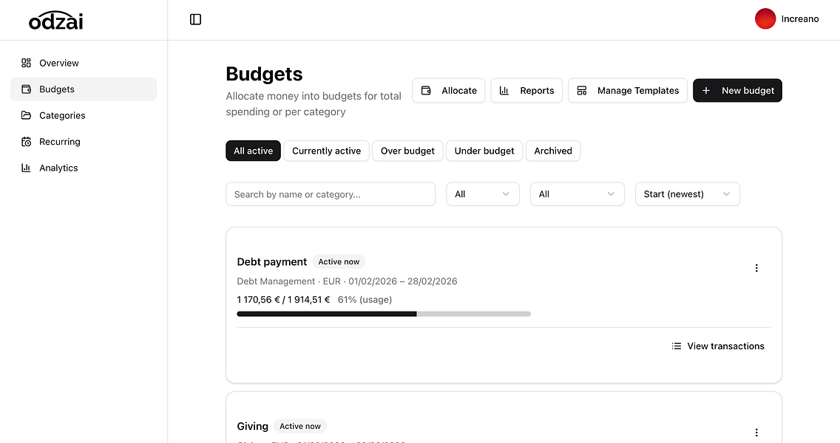Screen dimensions: 840x443
Task: Switch to the Currently active tab
Action: coord(326,151)
